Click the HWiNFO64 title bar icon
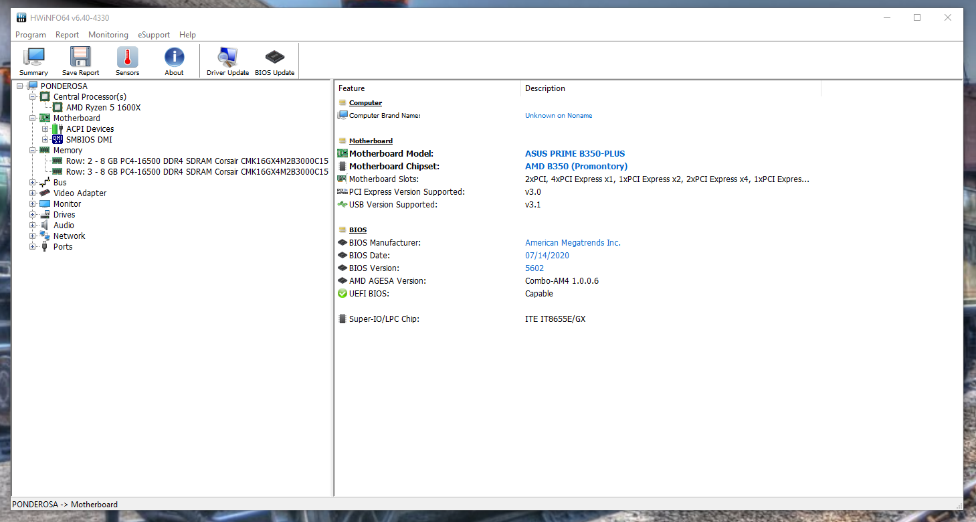Screen dimensions: 976x522 click(x=22, y=17)
